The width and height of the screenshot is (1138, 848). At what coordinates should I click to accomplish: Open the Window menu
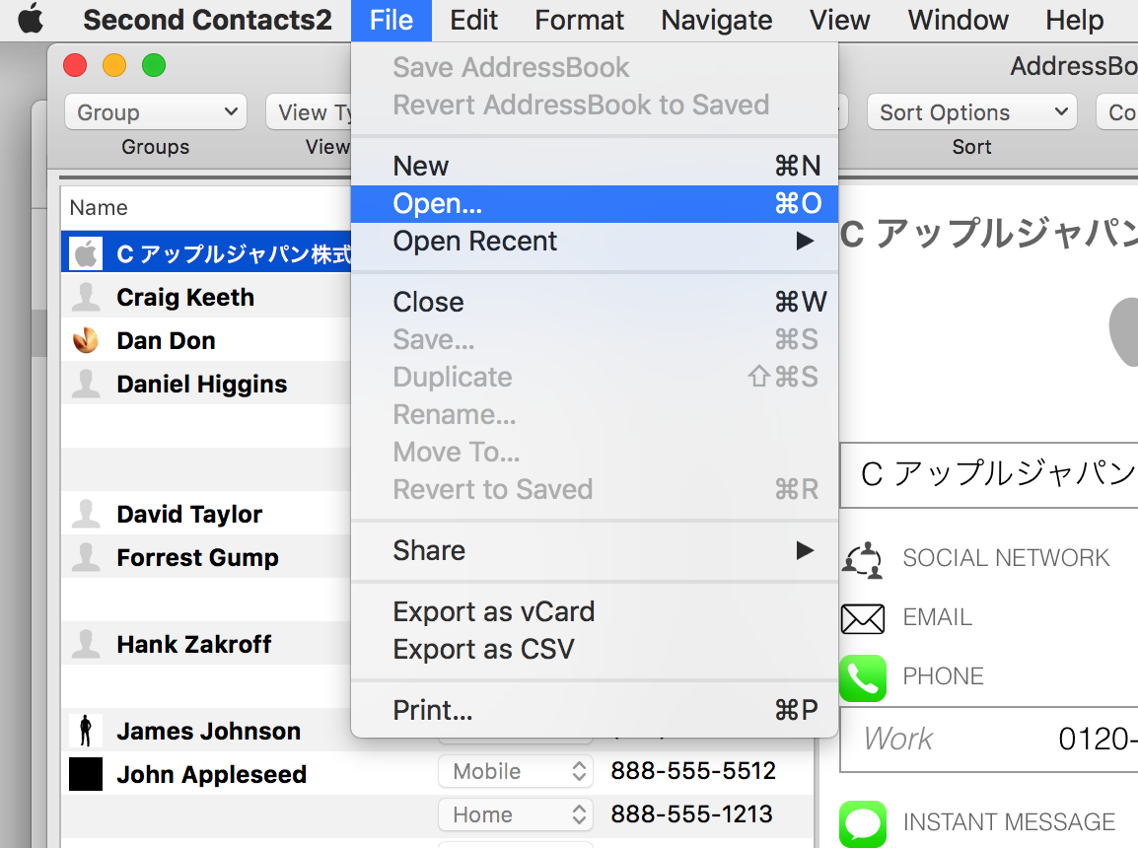tap(958, 21)
